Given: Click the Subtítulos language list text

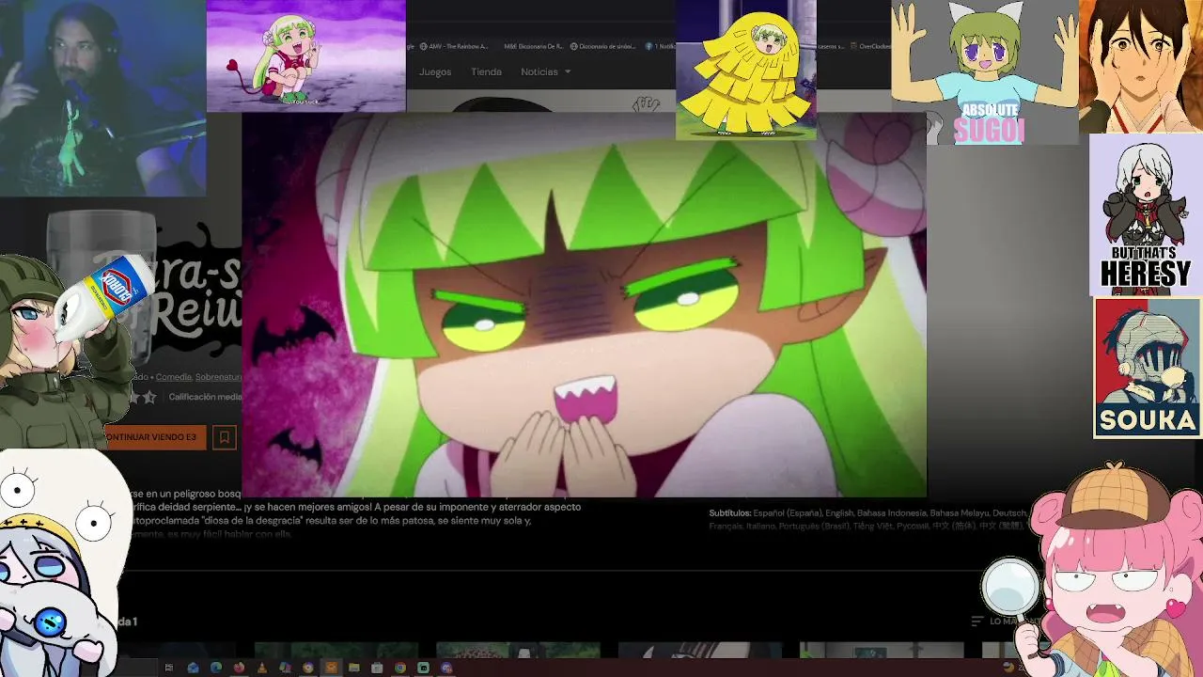Looking at the screenshot, I should point(868,519).
